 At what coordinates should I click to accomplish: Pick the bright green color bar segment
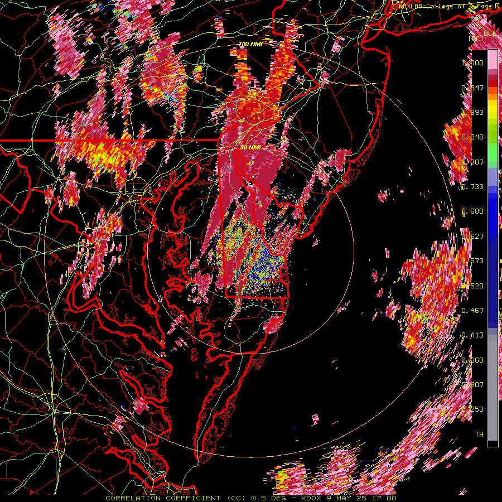tap(493, 152)
